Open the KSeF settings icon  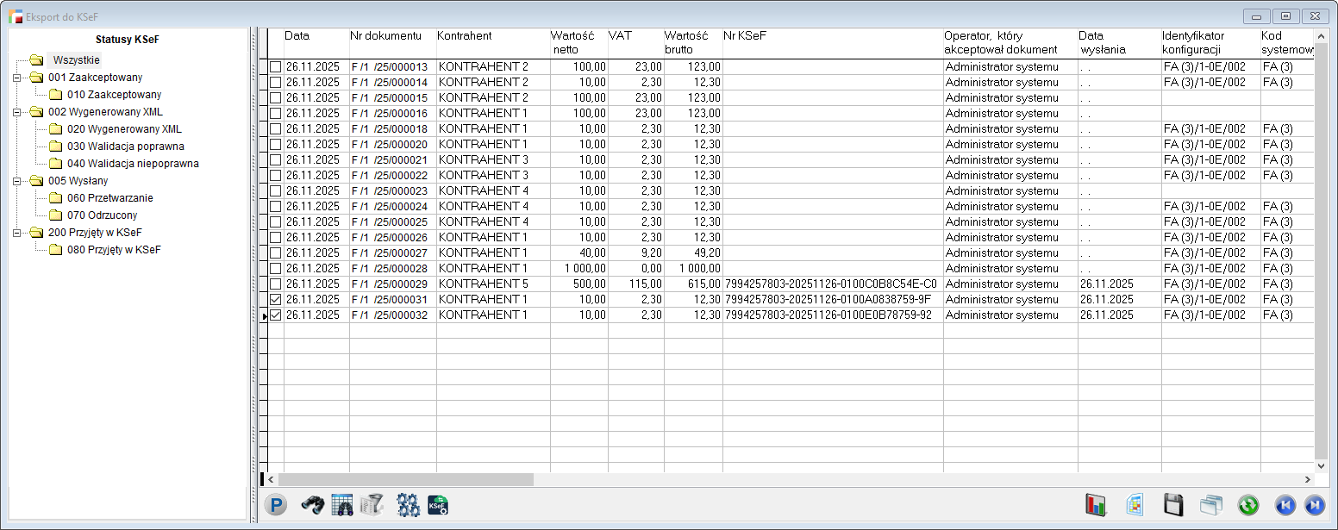(x=439, y=506)
